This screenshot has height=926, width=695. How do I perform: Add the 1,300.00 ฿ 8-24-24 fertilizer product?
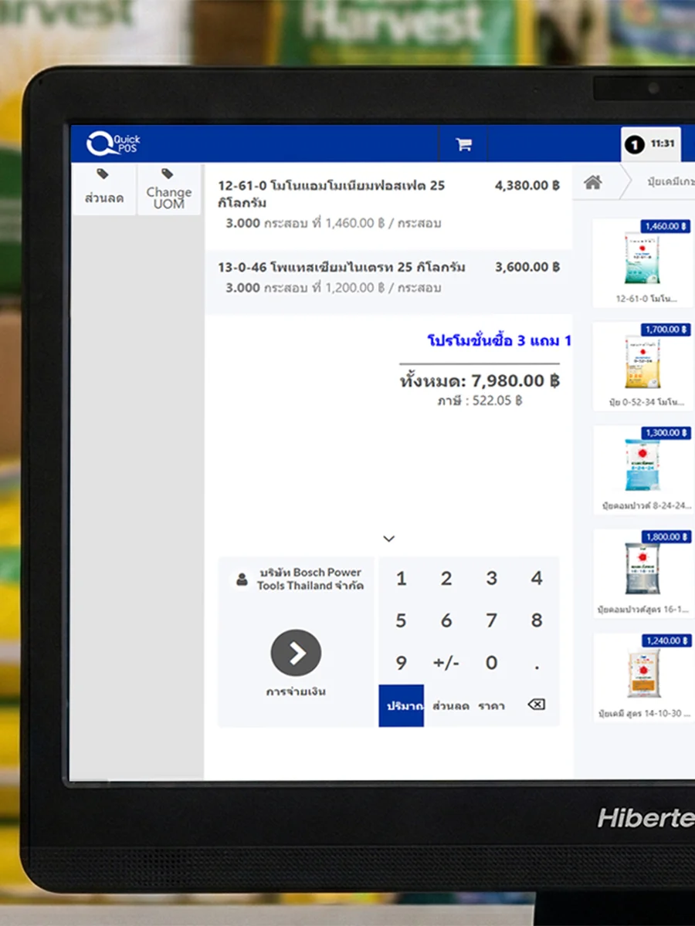(x=642, y=470)
